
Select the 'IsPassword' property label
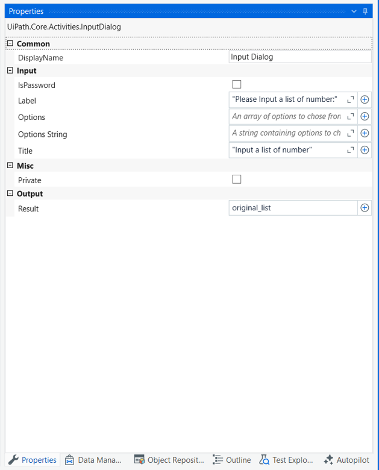point(37,86)
